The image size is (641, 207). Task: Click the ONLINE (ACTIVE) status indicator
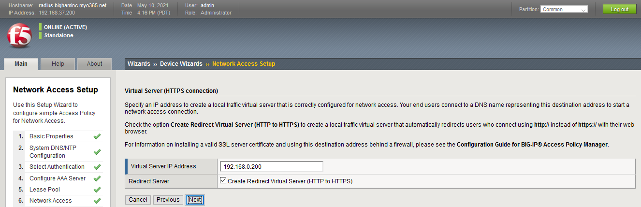pyautogui.click(x=65, y=27)
